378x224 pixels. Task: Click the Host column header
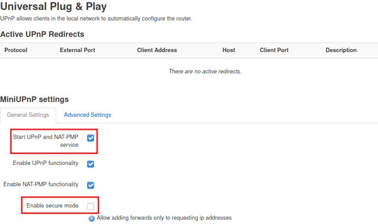(x=228, y=50)
